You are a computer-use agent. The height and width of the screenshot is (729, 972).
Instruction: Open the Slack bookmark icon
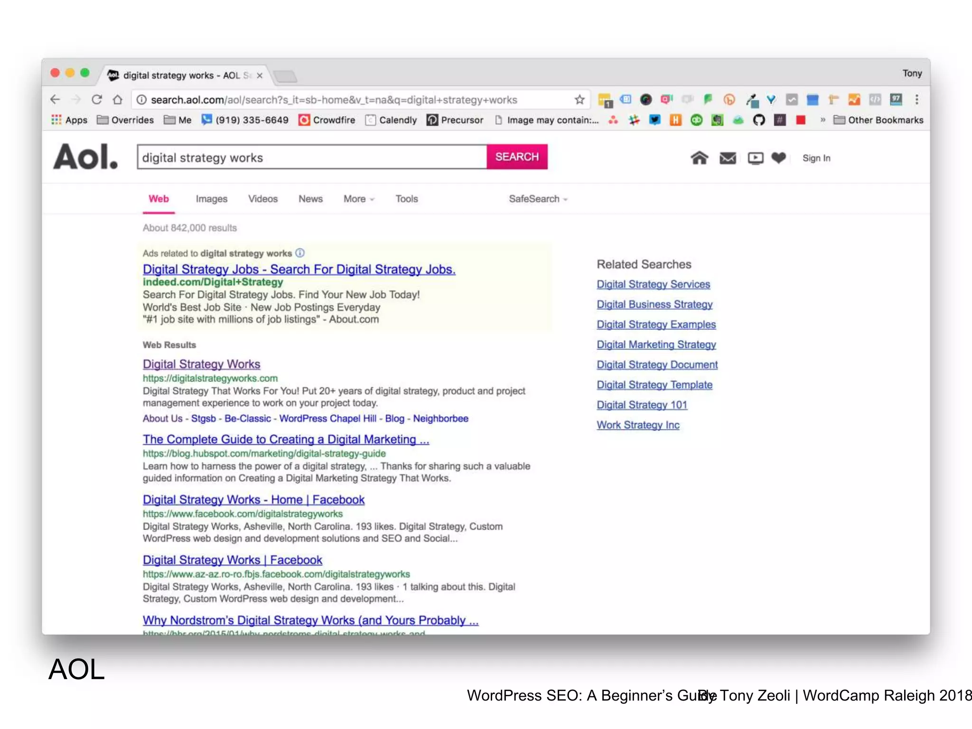coord(634,120)
